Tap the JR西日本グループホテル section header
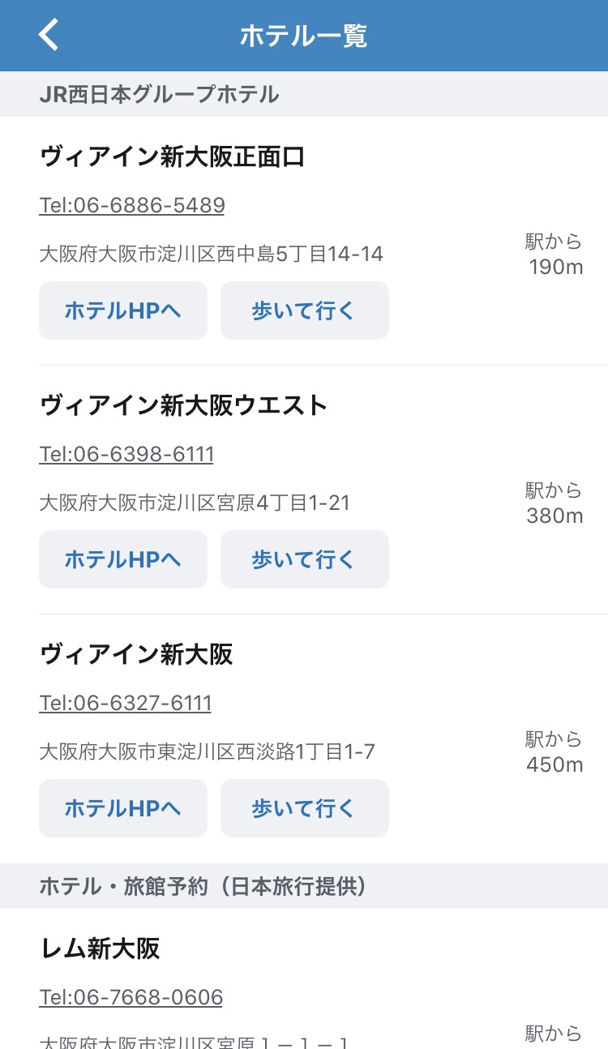Image resolution: width=608 pixels, height=1049 pixels. 159,95
